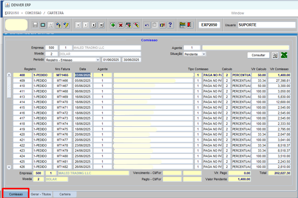Switch to the Gerar - Titulos tab
This screenshot has height=198, width=298.
41,194
